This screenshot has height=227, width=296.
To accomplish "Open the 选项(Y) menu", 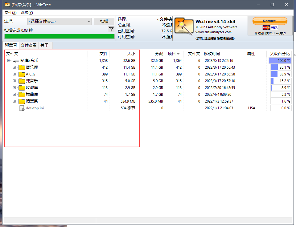I will [27, 13].
